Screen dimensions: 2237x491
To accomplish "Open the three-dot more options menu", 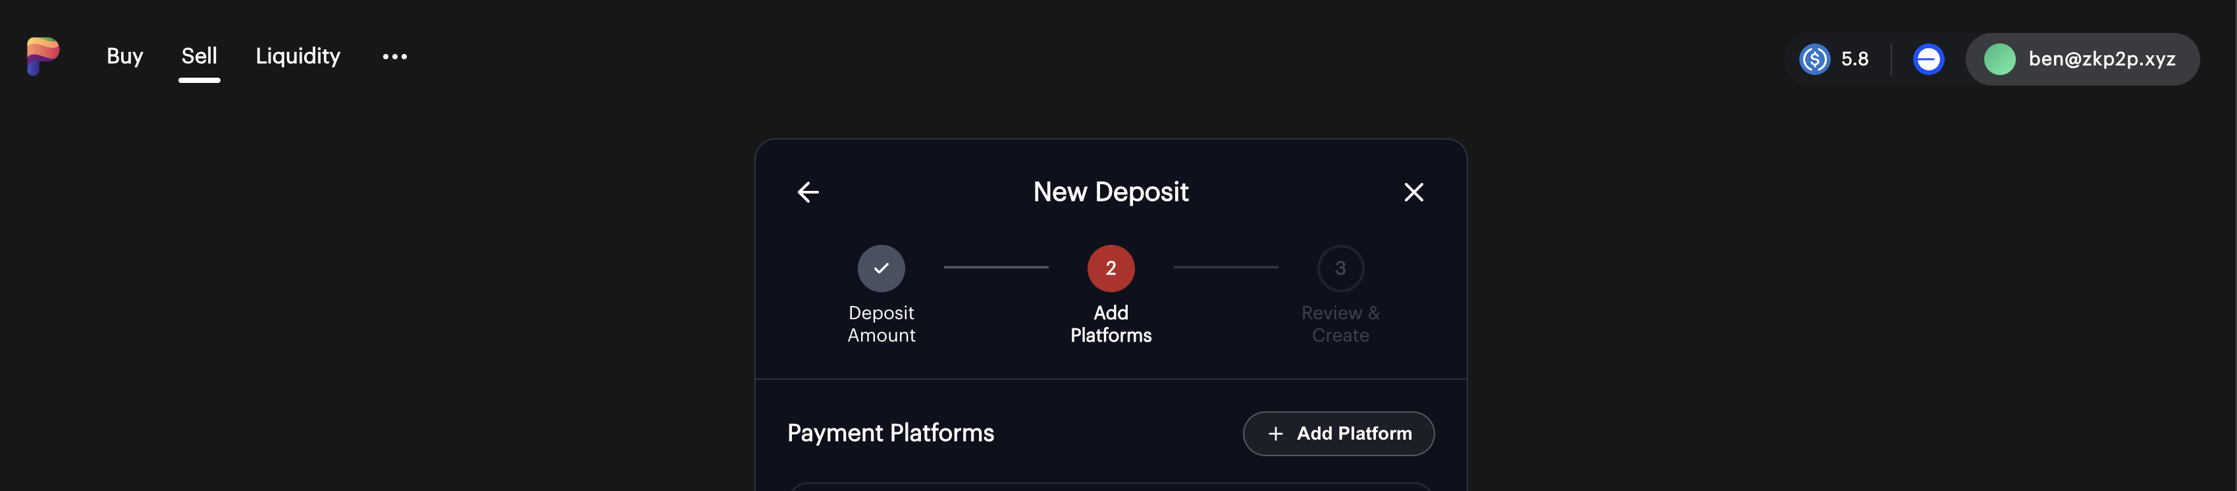I will (x=394, y=57).
